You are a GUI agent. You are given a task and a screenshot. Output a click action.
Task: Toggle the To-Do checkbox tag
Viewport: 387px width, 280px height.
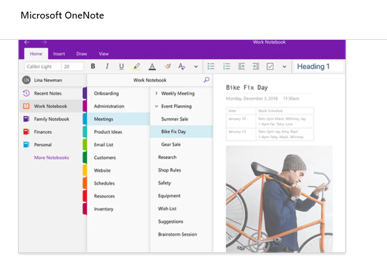point(270,66)
